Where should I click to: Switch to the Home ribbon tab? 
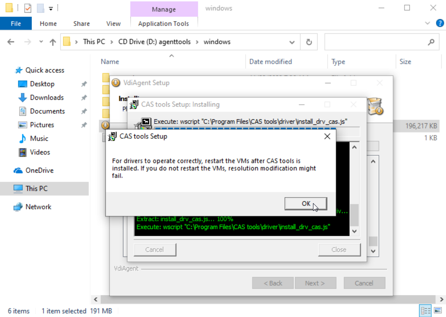[x=48, y=24]
